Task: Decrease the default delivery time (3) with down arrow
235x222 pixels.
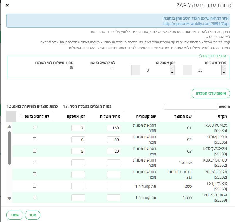Action: [x=172, y=73]
